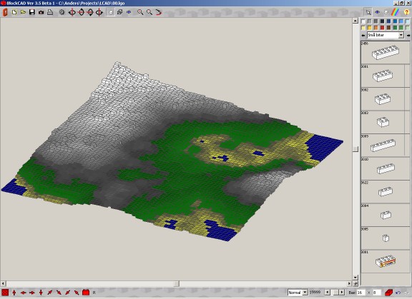Select the 1x1 brick thumbnail
Viewport: 412px width, 299px height.
pyautogui.click(x=386, y=238)
